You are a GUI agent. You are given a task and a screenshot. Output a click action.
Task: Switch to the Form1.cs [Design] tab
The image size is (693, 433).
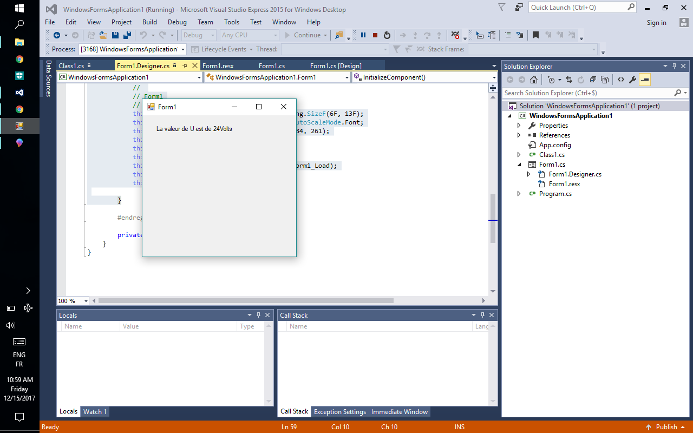pos(336,66)
